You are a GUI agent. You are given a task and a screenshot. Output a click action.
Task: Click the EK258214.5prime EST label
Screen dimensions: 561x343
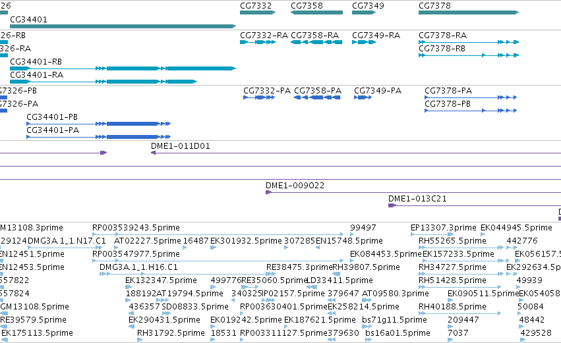(363, 307)
